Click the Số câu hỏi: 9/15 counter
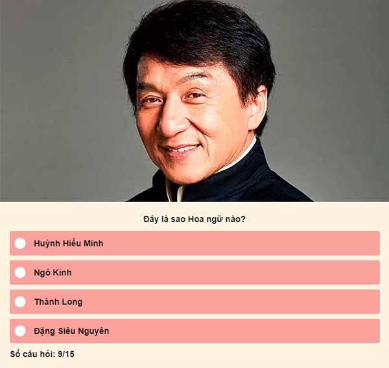 (x=42, y=354)
